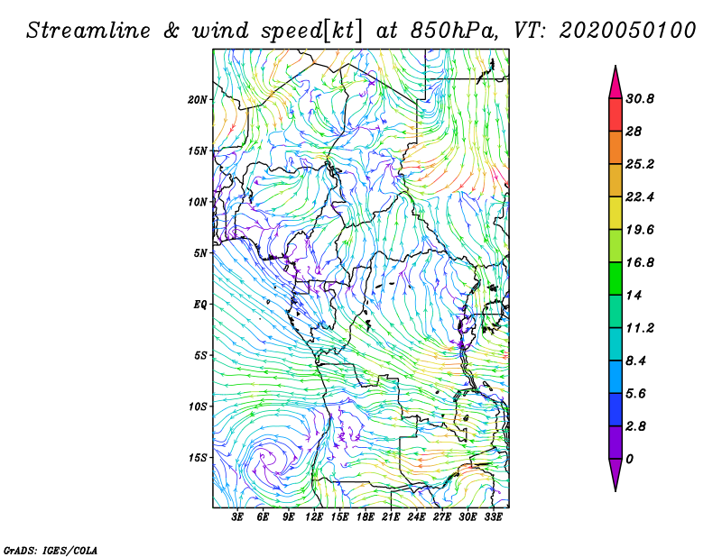This screenshot has height=557, width=722.
Task: Click the purple bottom arrow of the colorbar
Action: click(616, 474)
